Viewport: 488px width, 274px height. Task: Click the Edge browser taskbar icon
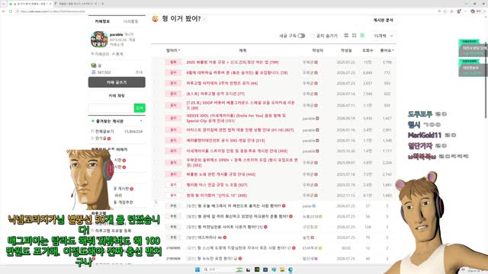pyautogui.click(x=290, y=269)
